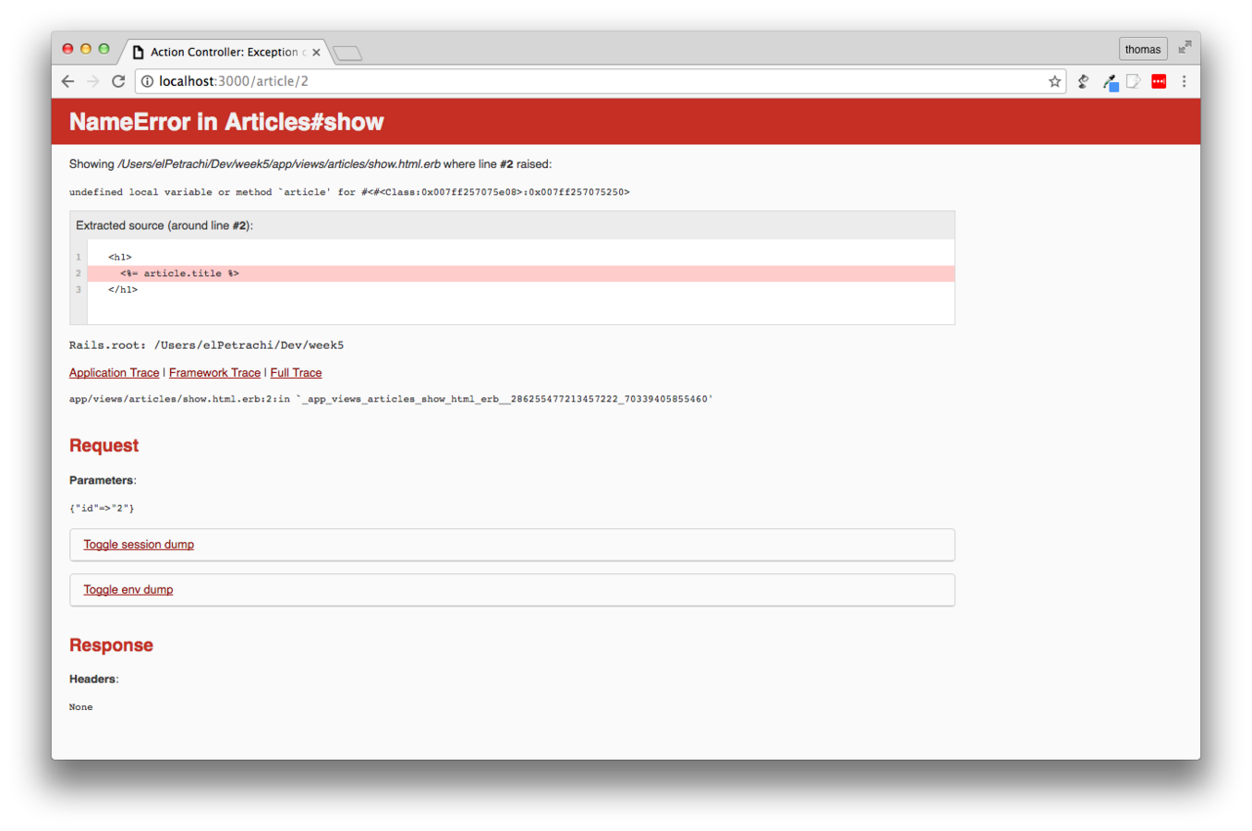This screenshot has width=1252, height=831.
Task: Open the Application Trace link
Action: point(114,373)
